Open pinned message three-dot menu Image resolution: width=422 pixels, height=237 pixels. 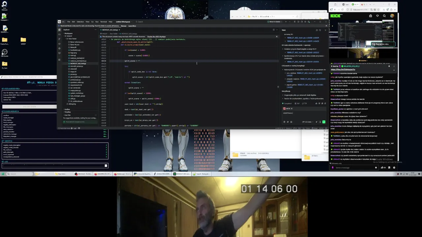pos(394,66)
